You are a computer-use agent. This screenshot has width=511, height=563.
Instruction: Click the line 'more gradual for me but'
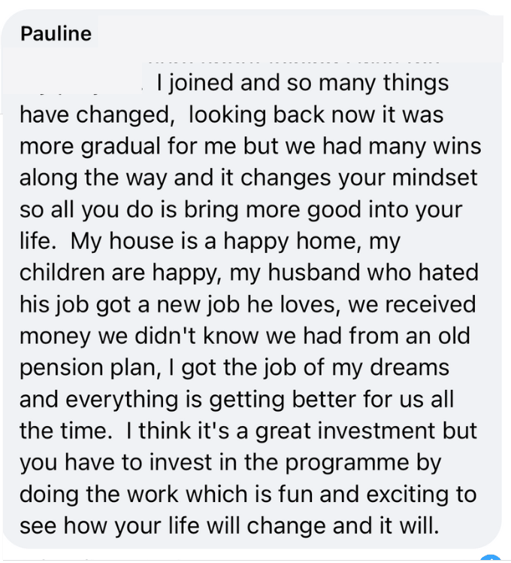[x=250, y=147]
